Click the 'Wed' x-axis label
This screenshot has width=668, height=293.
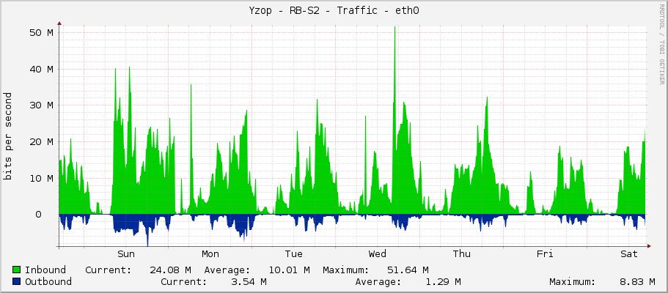[x=378, y=254]
